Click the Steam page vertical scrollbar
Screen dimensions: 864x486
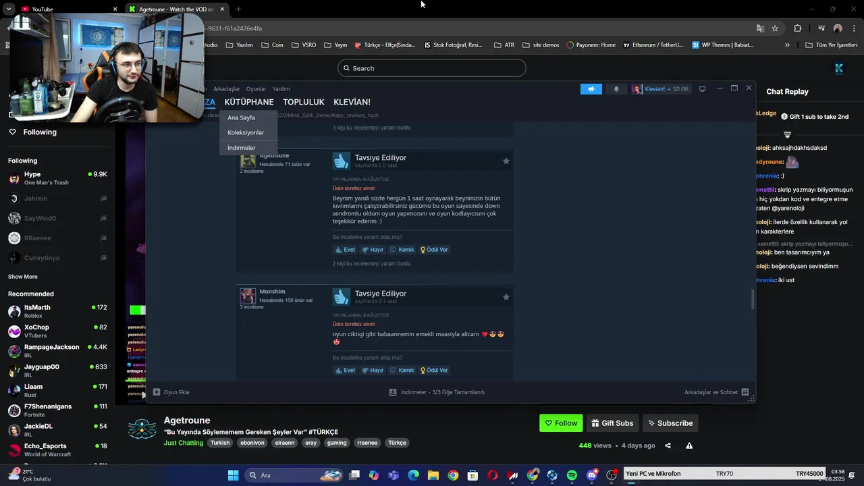[753, 300]
